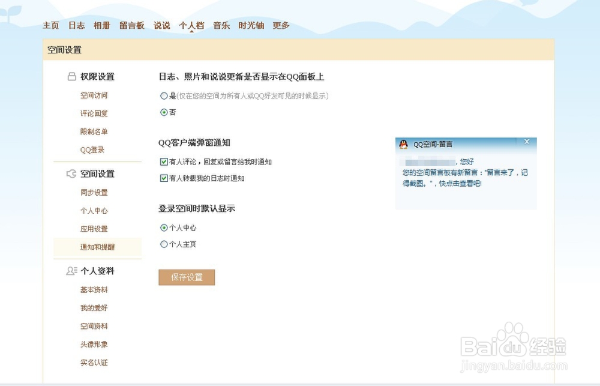Go to 头像形象 settings
The width and height of the screenshot is (600, 386).
tap(94, 345)
